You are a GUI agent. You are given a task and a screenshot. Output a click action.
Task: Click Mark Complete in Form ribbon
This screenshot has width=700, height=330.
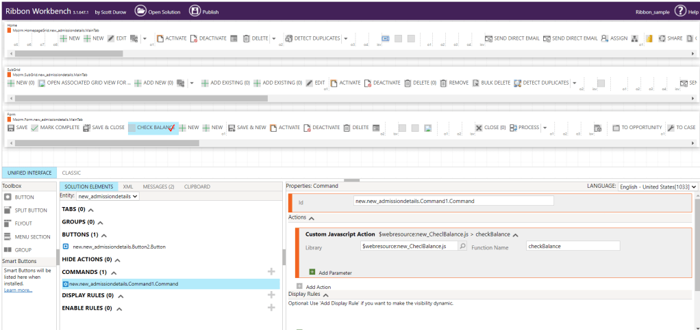[x=55, y=128]
